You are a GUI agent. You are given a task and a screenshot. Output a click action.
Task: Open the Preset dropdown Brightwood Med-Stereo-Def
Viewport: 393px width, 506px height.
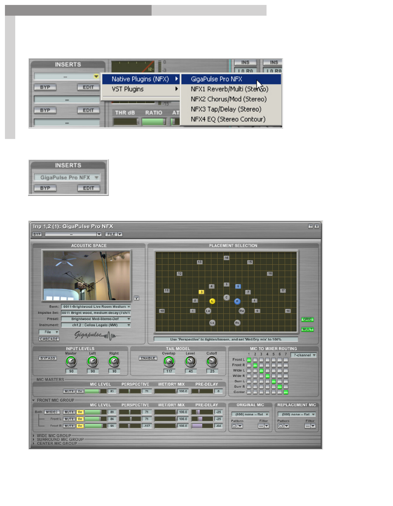pos(96,319)
